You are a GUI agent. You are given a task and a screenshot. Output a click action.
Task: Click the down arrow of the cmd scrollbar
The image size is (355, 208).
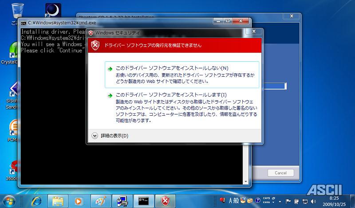click(x=246, y=181)
